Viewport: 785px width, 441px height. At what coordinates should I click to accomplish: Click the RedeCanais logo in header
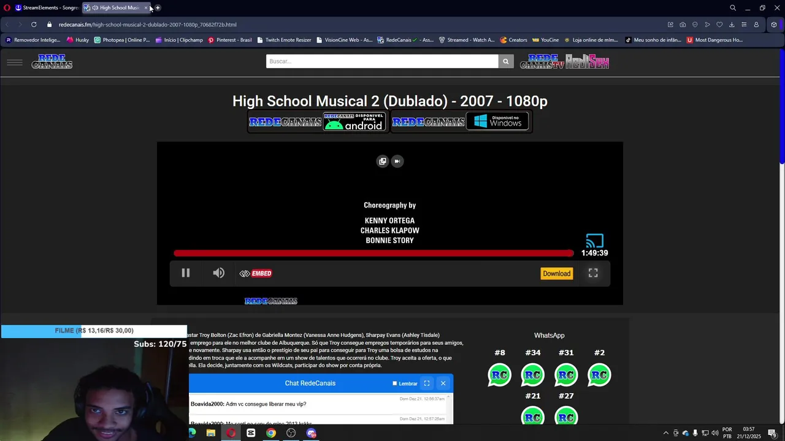click(x=52, y=61)
